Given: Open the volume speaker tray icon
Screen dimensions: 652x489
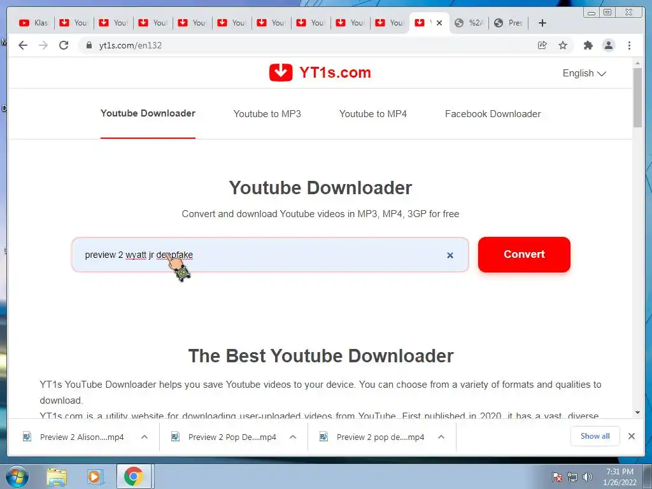Looking at the screenshot, I should coord(588,477).
